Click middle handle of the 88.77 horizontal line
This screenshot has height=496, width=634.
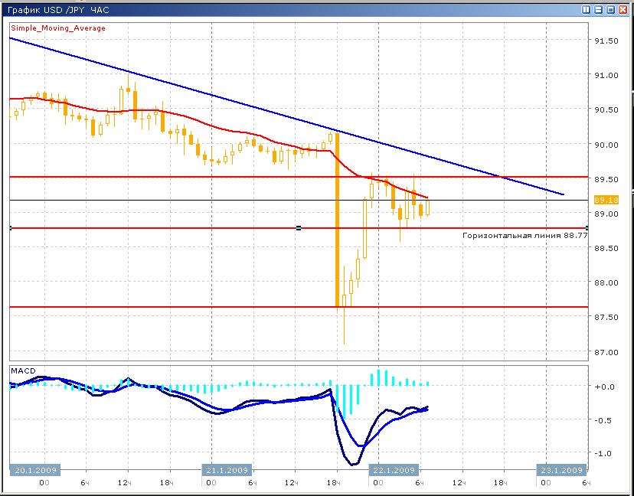pos(298,228)
